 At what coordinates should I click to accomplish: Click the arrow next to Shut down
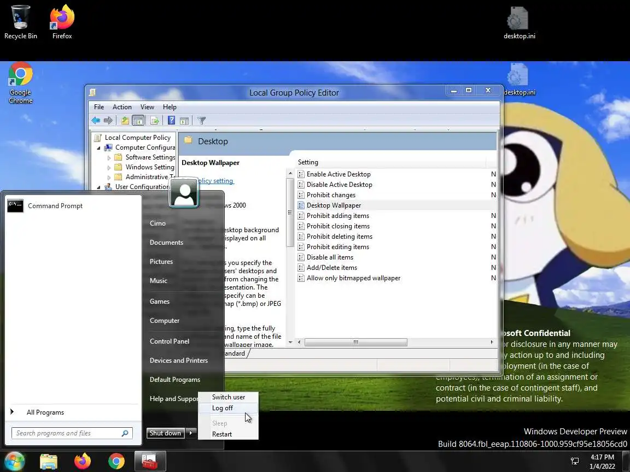click(x=191, y=433)
